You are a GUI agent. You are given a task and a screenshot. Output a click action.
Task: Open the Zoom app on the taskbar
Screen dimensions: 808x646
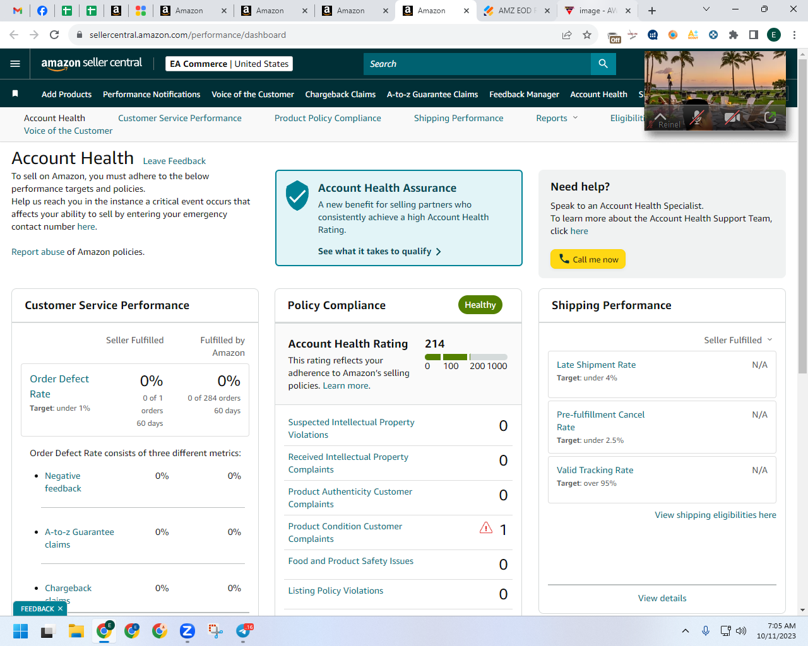[x=187, y=631]
